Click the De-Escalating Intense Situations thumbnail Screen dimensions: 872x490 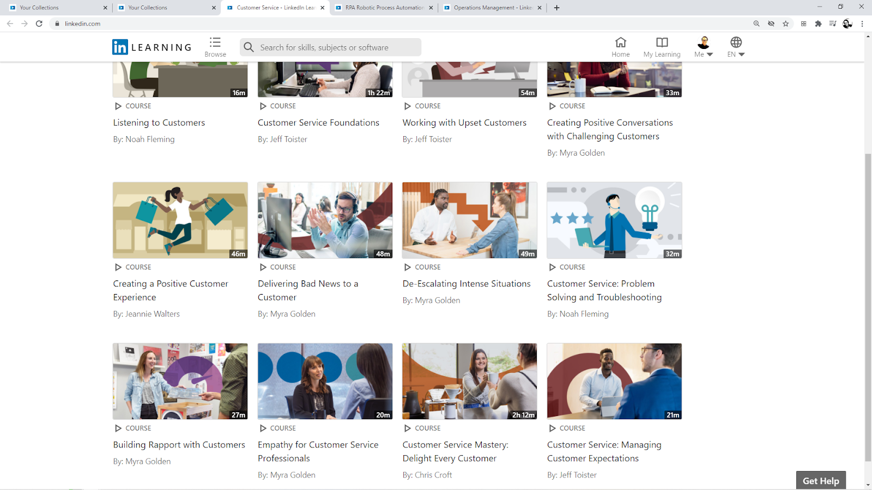pos(470,220)
